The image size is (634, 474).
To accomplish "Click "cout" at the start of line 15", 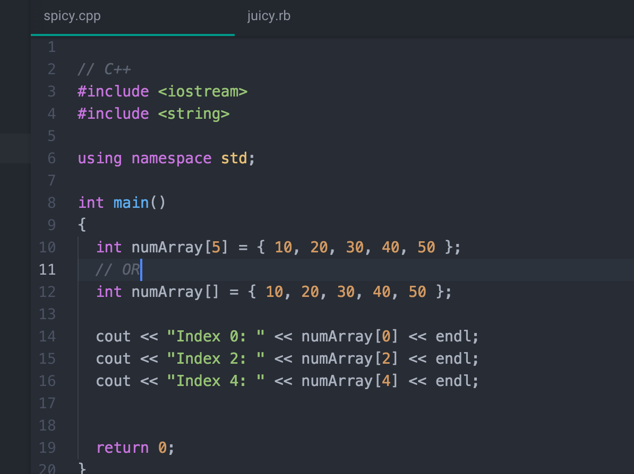I will [113, 358].
